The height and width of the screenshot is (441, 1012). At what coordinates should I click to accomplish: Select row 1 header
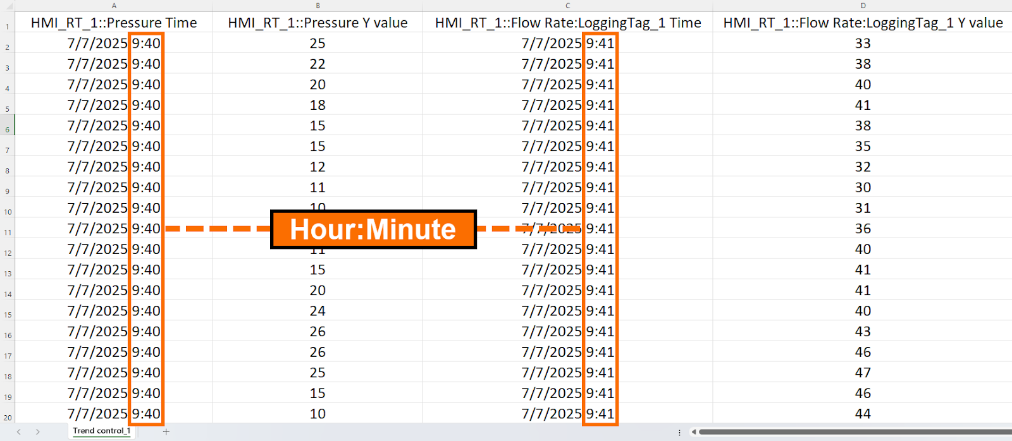8,23
